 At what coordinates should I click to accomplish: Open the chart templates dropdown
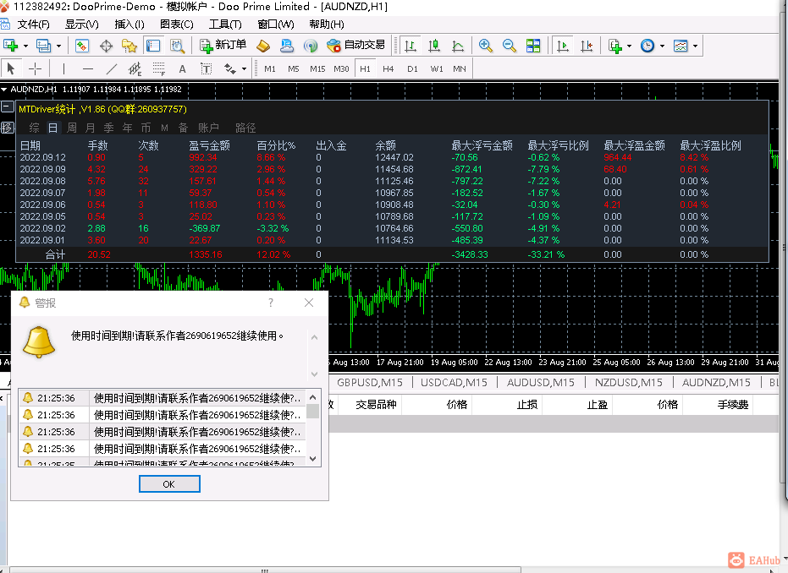pyautogui.click(x=696, y=46)
